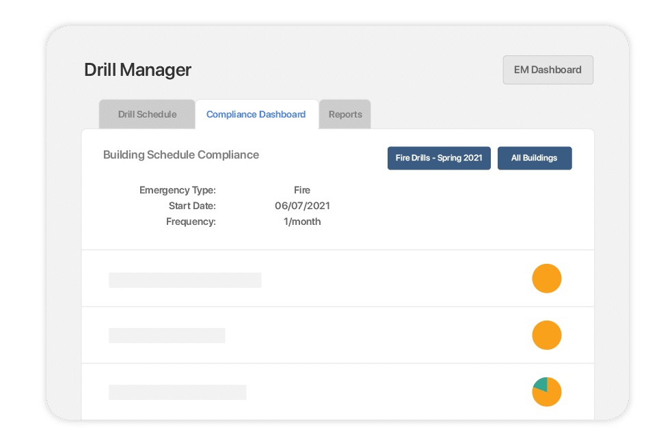Click the Building Schedule Compliance heading
Screen dimensions: 659x445
coord(180,154)
